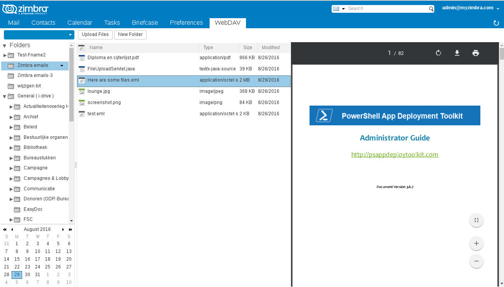Image resolution: width=504 pixels, height=287 pixels.
Task: Click the icon of test.eml
Action: [x=81, y=114]
